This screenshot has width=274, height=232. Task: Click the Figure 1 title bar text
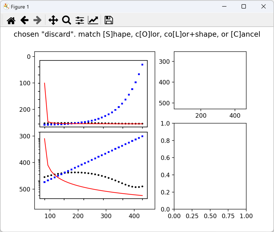[x=20, y=7]
